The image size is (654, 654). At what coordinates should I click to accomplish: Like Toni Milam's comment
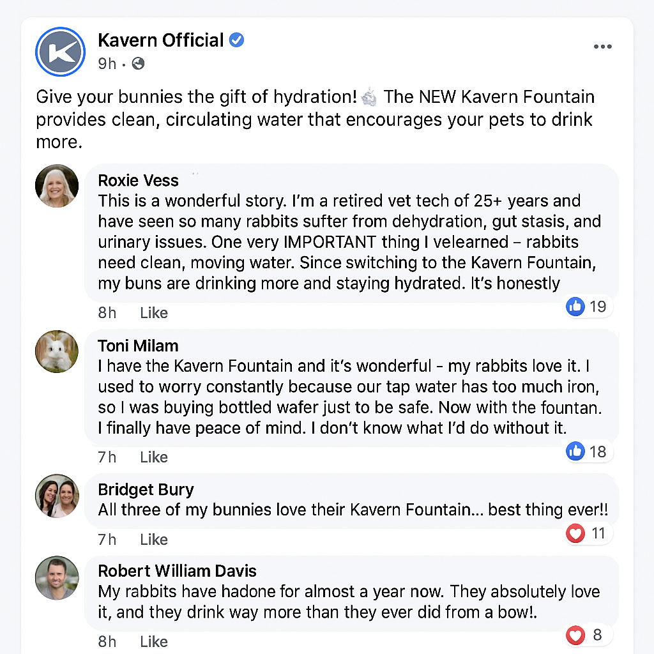coord(154,457)
